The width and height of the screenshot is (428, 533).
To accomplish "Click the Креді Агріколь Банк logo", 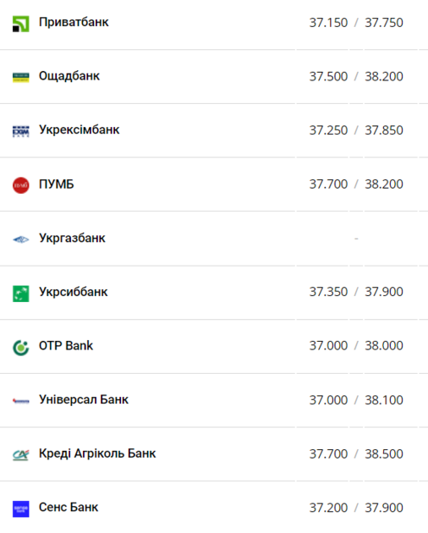I will point(21,455).
